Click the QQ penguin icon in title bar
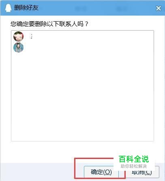 8,8
